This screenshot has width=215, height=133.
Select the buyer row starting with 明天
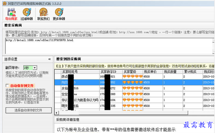134,106
